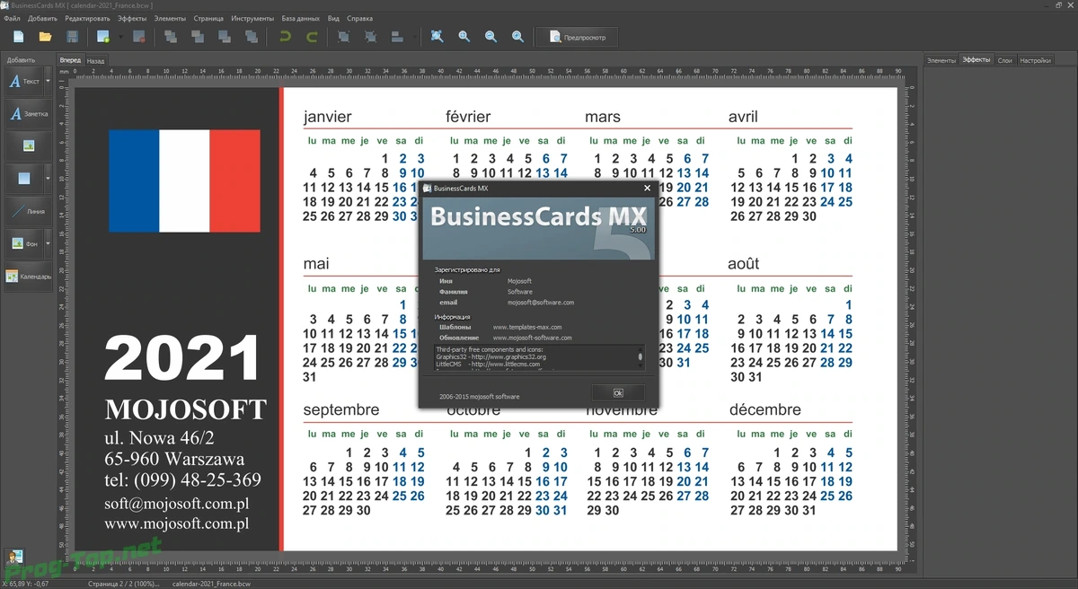Select the first layer-order icon in toolbar
Viewport: 1078px width, 589px height.
(171, 37)
